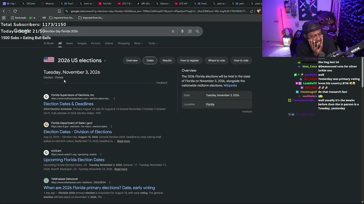
Task: Expand the Tools dropdown
Action: [x=153, y=43]
